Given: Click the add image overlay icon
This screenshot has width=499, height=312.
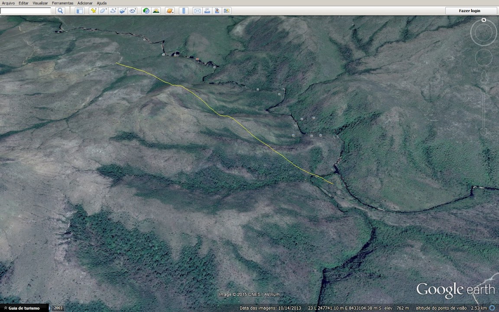Looking at the screenshot, I should tap(123, 11).
